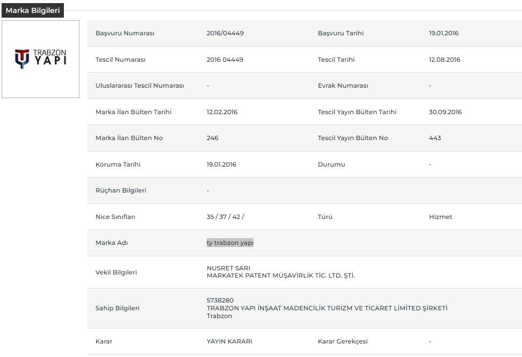Click owner ID 5738280
522x357 pixels.
coord(220,300)
